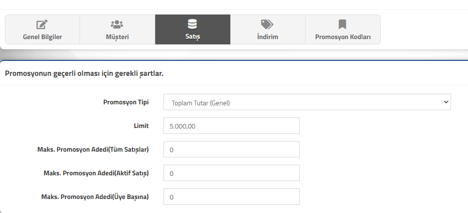Click the Maks. Promosyon Adedi(Üye Başına) label
Viewport: 468px width, 213px height.
click(x=95, y=197)
